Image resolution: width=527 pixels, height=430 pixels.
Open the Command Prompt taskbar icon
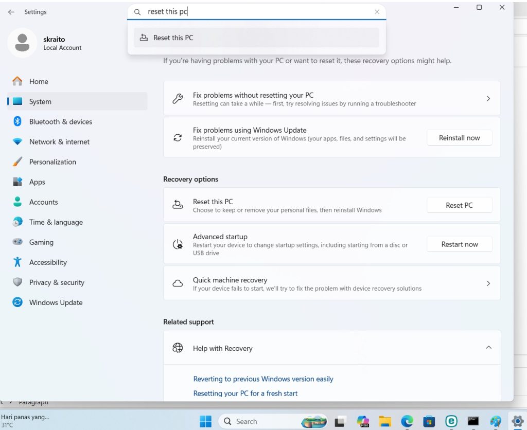pyautogui.click(x=473, y=421)
